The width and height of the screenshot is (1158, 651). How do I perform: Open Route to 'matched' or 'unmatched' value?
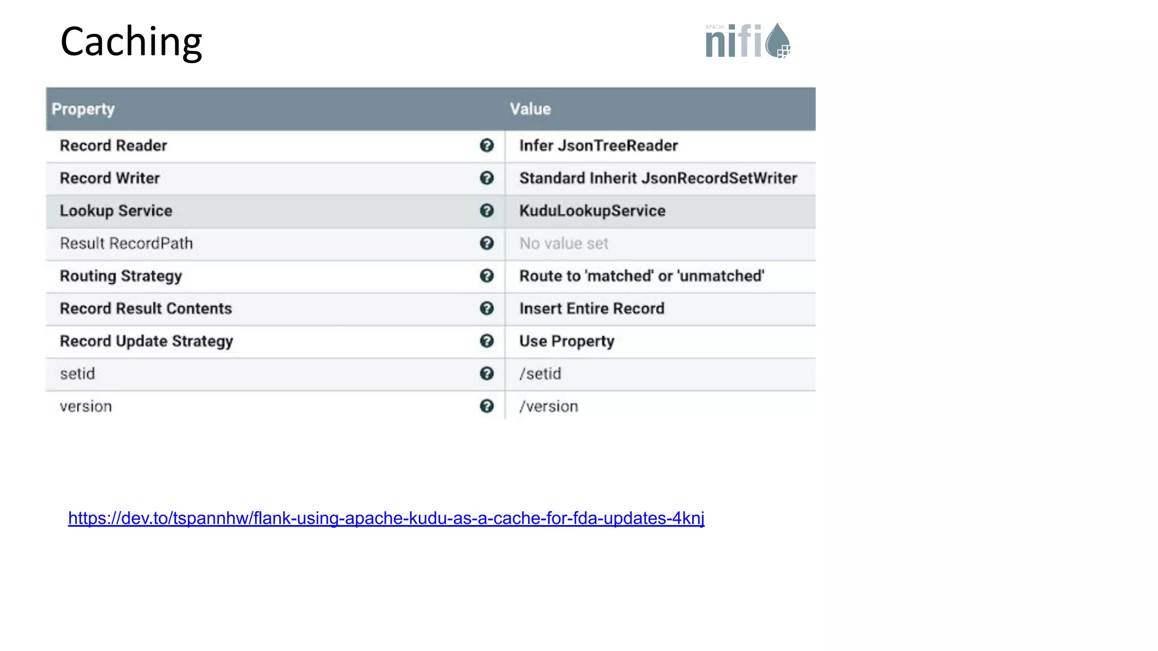tap(641, 276)
